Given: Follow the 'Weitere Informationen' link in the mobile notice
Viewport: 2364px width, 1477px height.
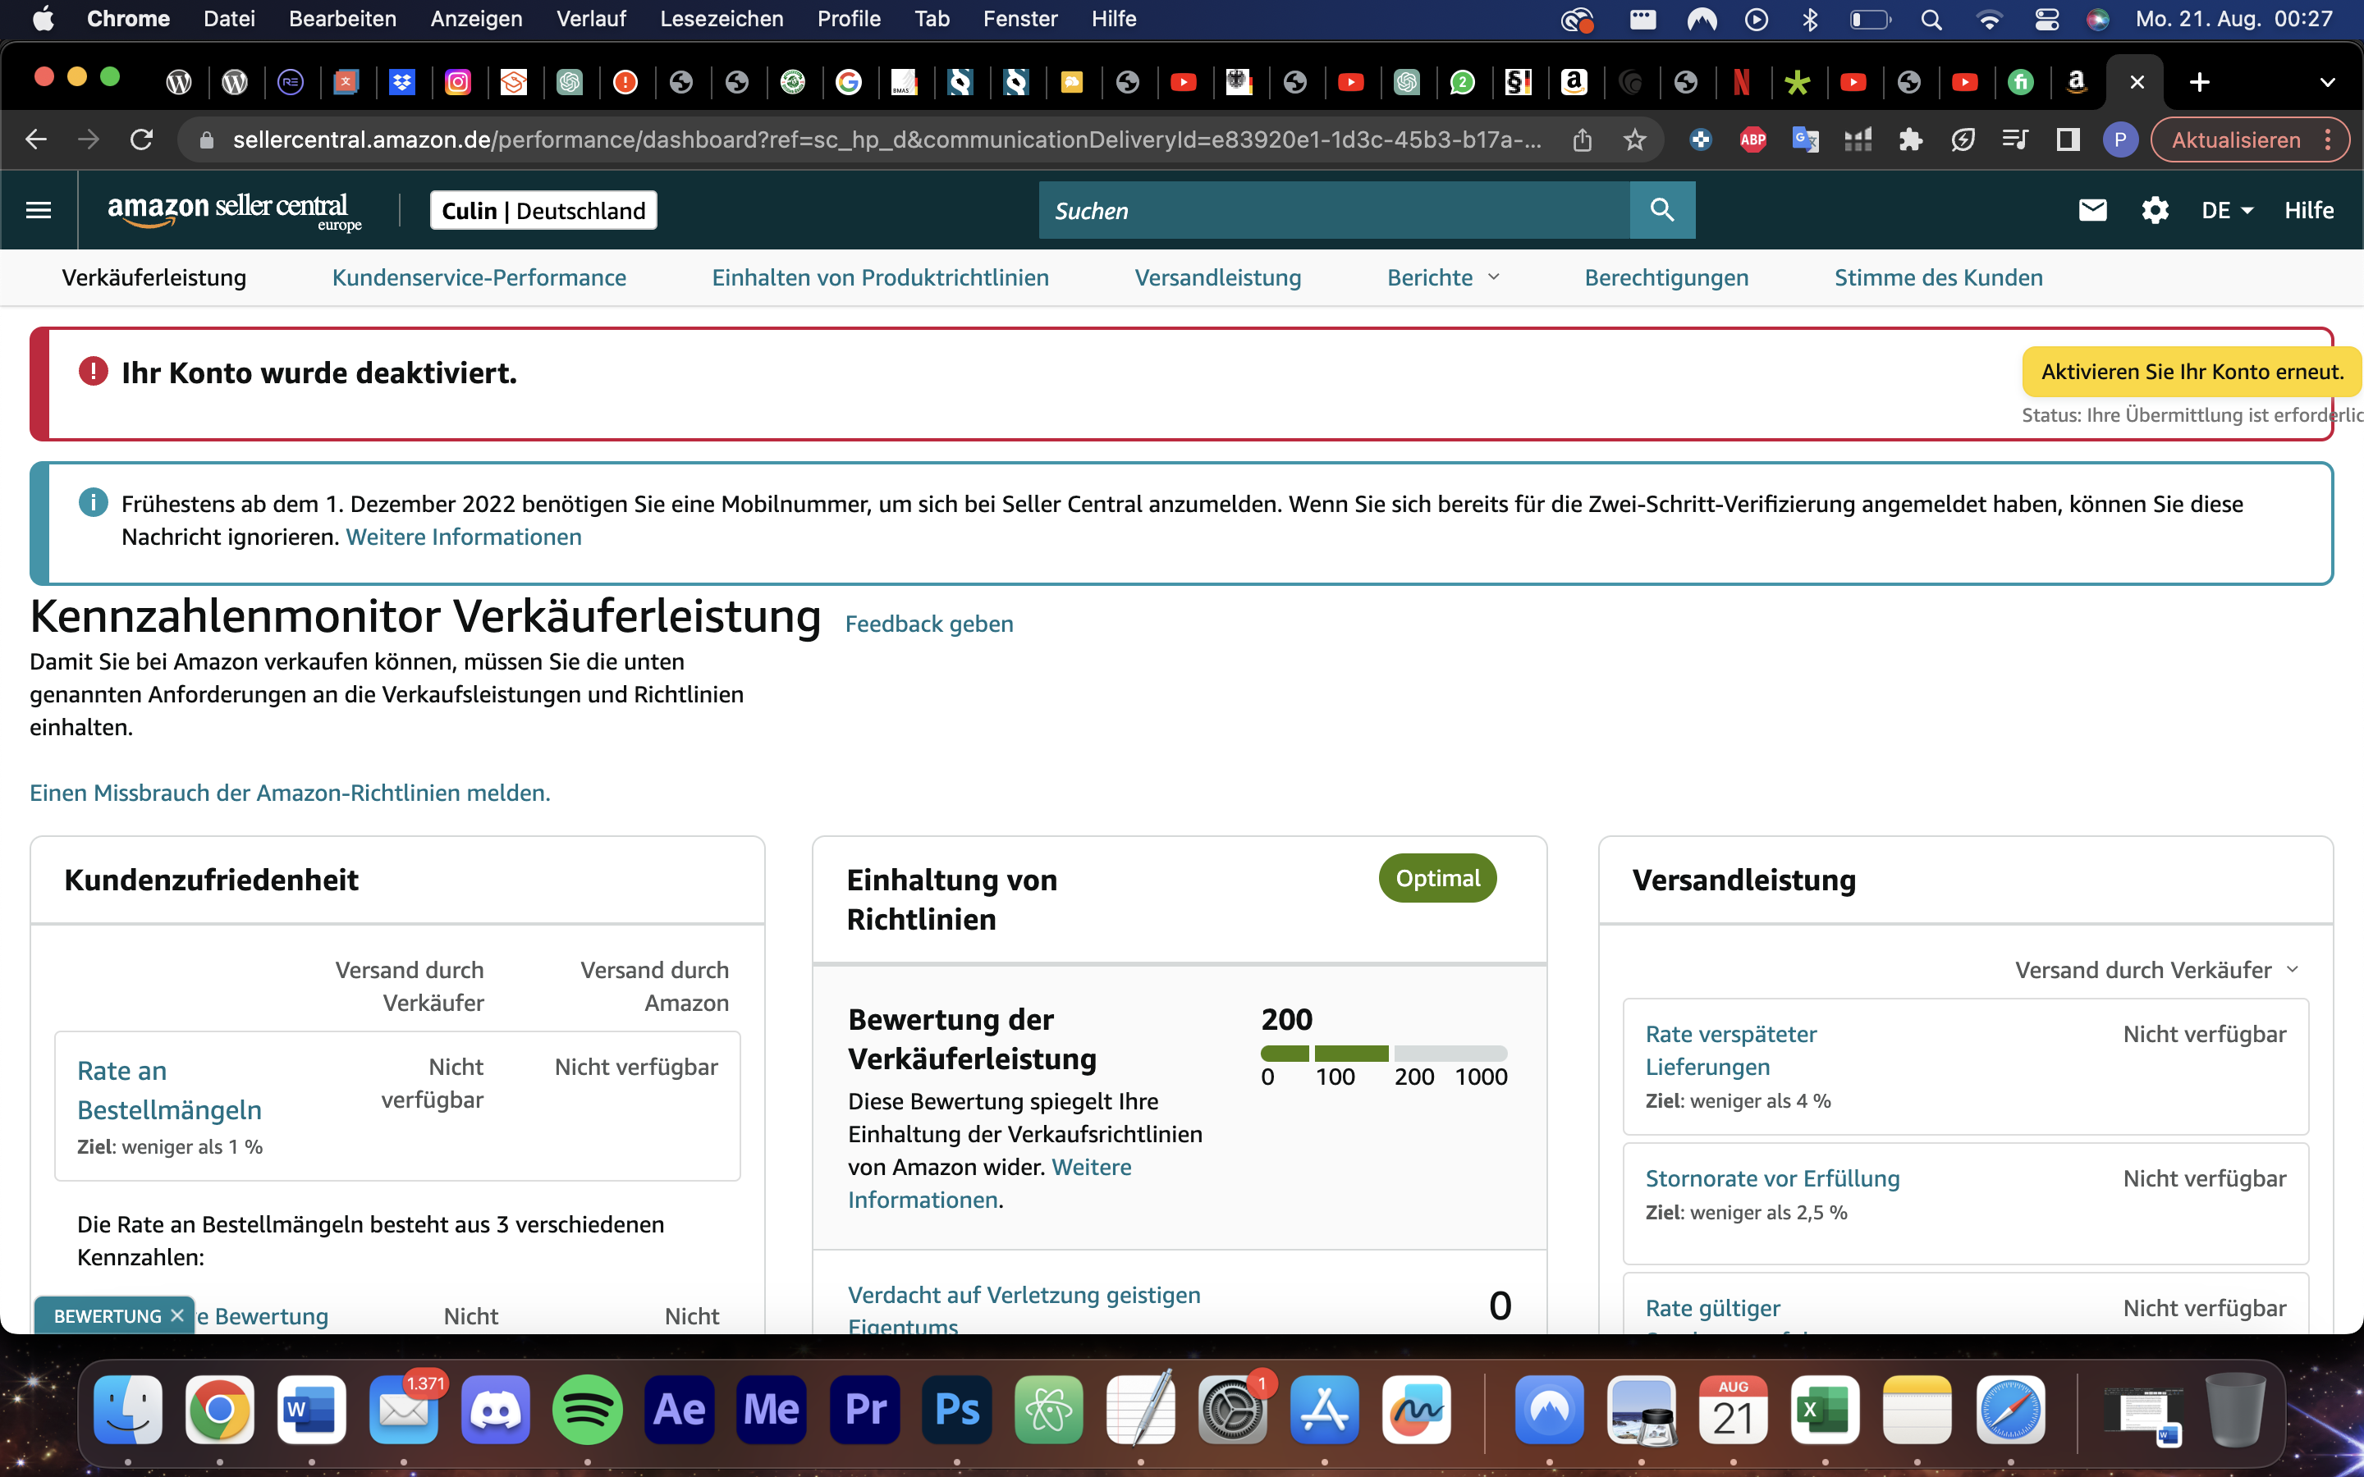Looking at the screenshot, I should [463, 537].
